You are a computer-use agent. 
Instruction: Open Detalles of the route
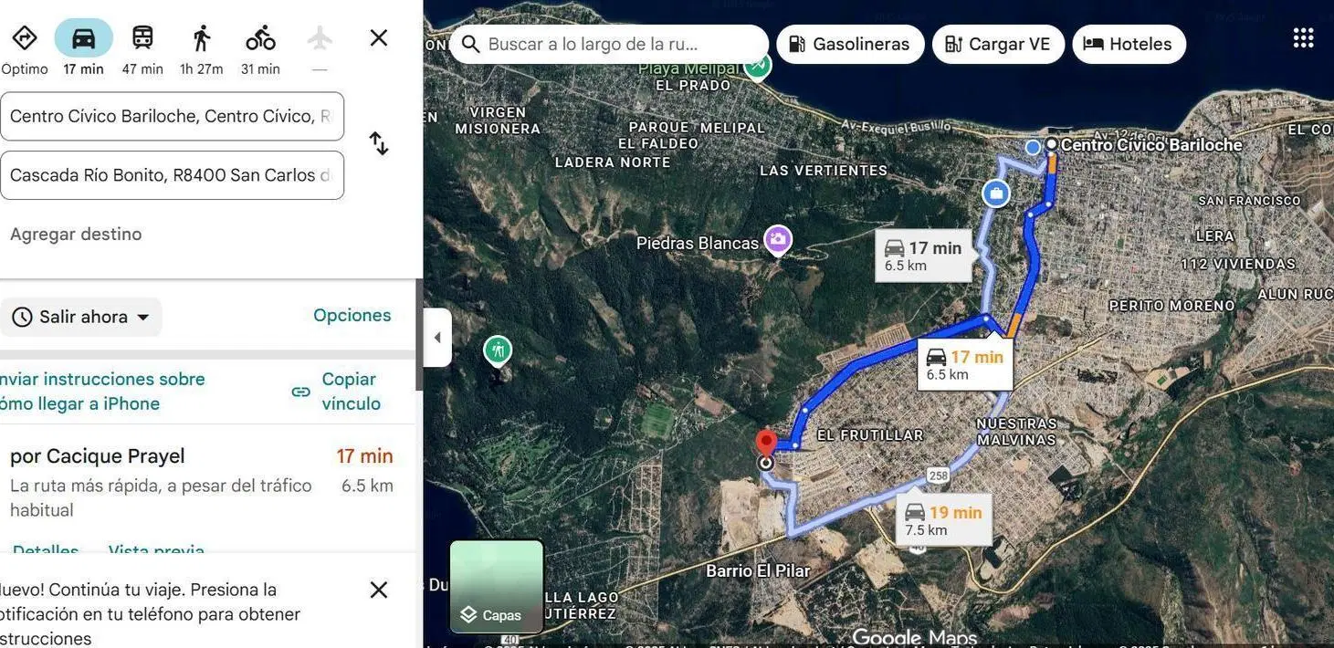(x=46, y=550)
